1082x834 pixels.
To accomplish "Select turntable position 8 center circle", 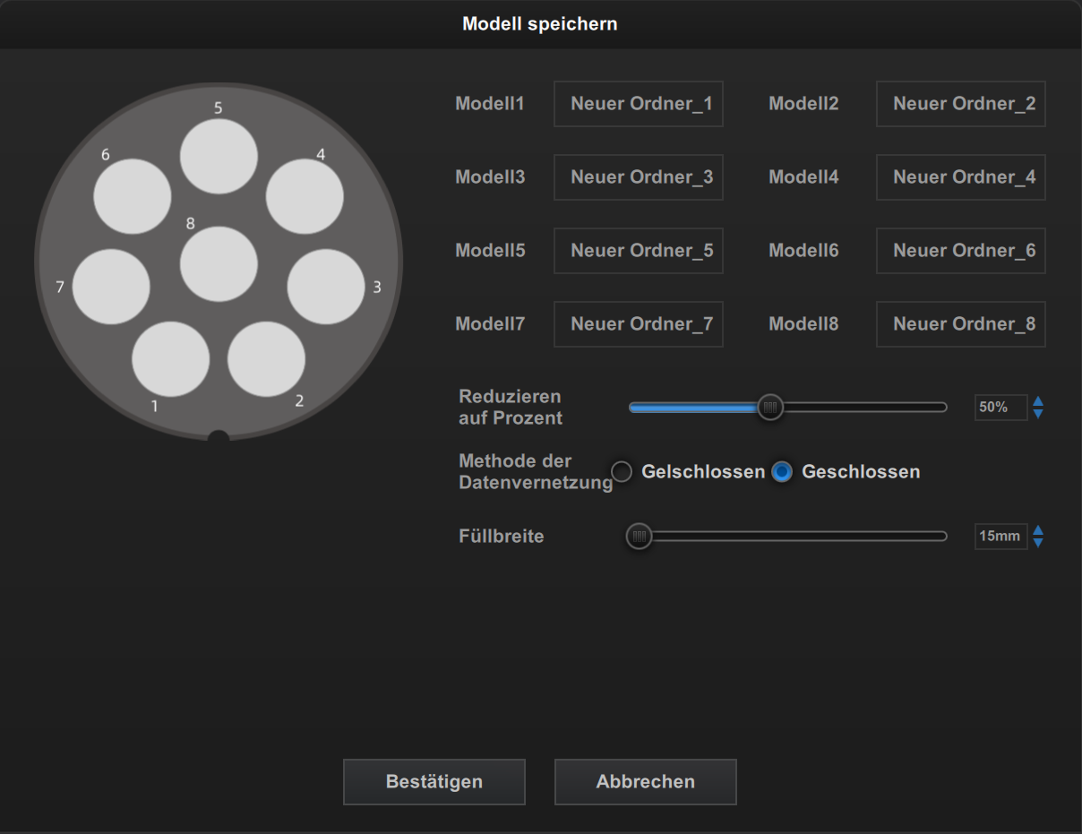I will pos(219,264).
